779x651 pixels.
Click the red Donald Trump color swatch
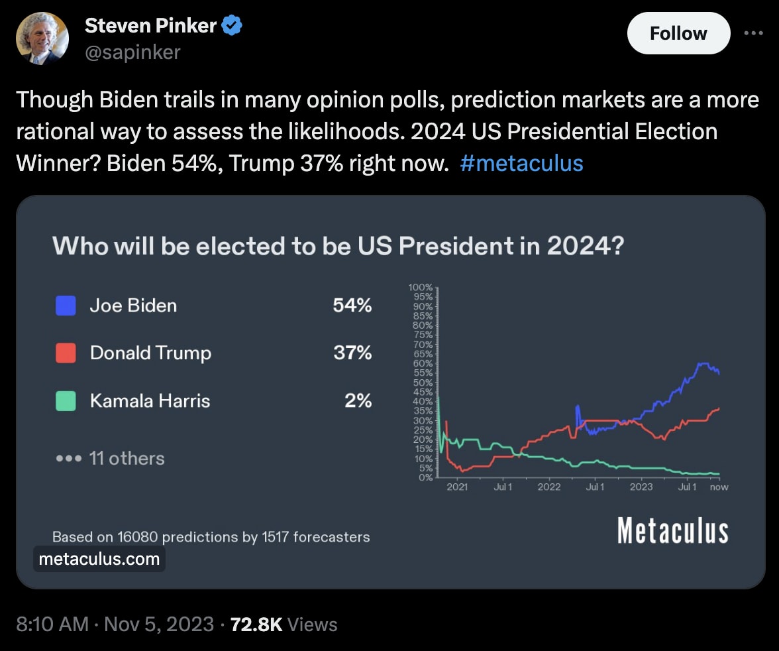pyautogui.click(x=66, y=353)
